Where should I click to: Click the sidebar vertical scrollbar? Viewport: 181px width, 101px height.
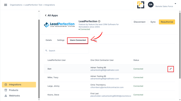click(x=39, y=59)
